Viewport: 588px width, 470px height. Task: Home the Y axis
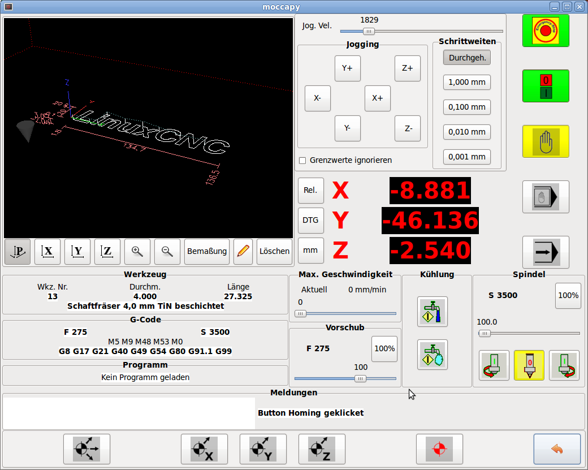coord(263,449)
